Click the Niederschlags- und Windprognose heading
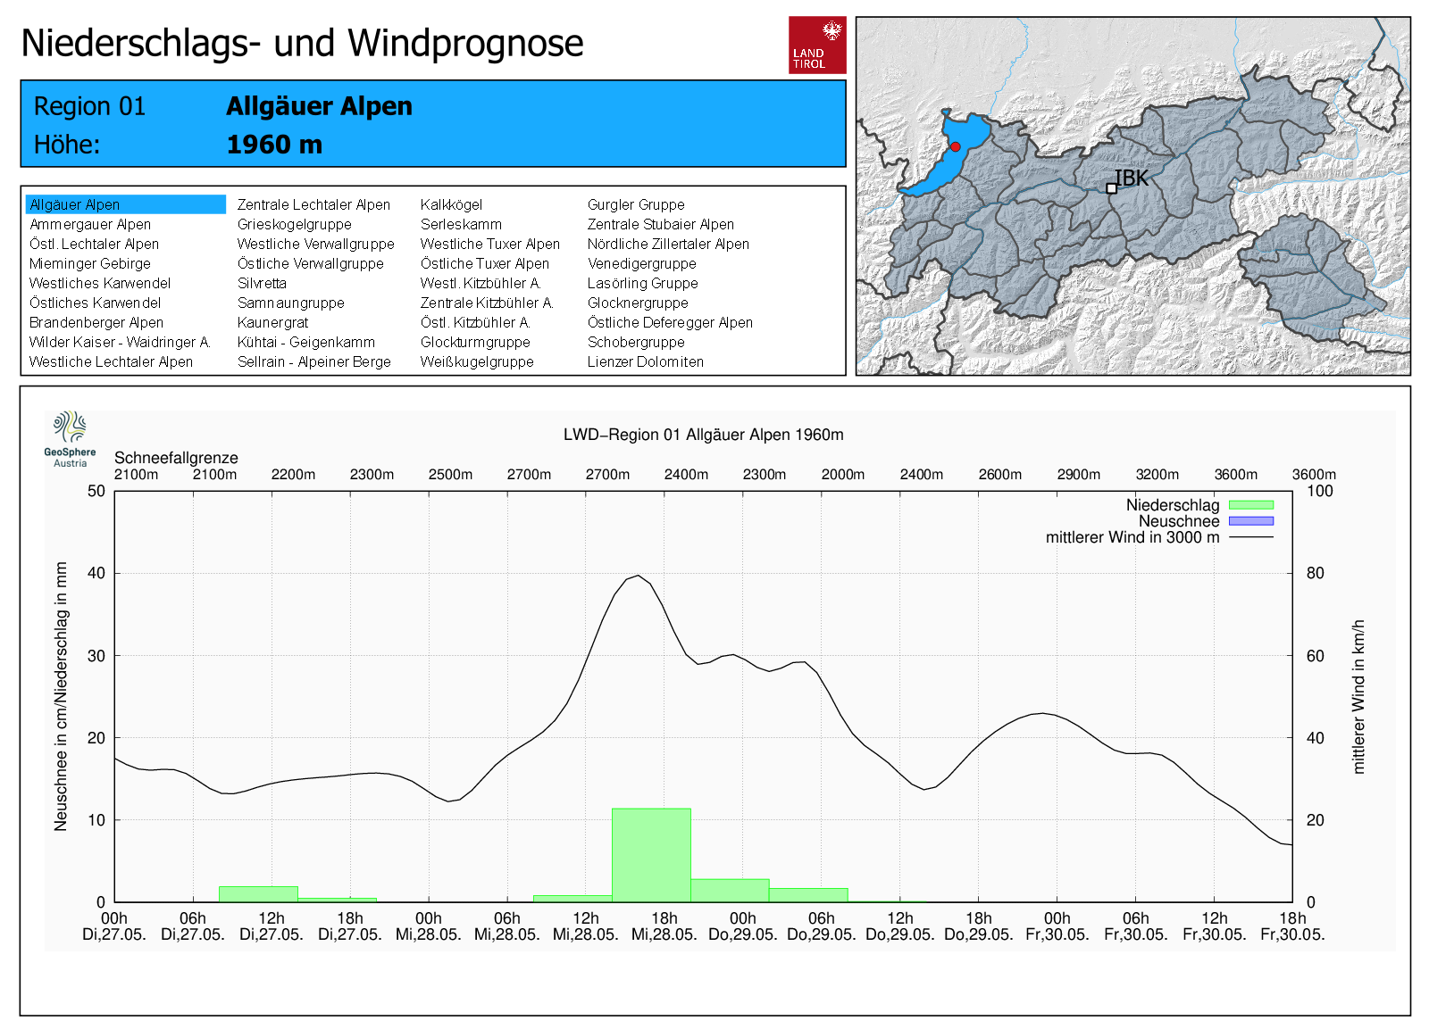Viewport: 1429px width, 1029px height. pos(302,43)
